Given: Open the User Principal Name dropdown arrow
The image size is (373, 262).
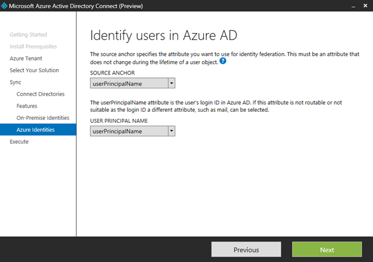Looking at the screenshot, I should pyautogui.click(x=171, y=131).
